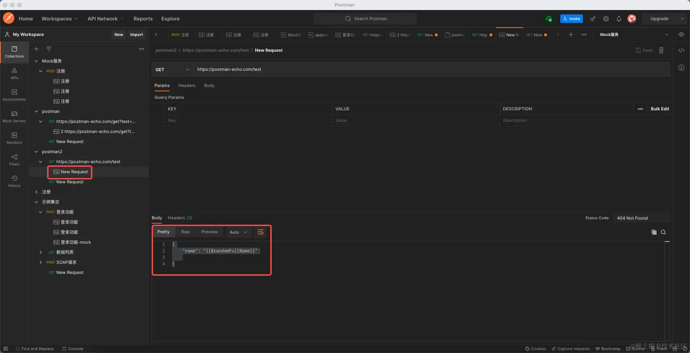Switch to the Headers request tab
The width and height of the screenshot is (690, 353).
(x=187, y=86)
